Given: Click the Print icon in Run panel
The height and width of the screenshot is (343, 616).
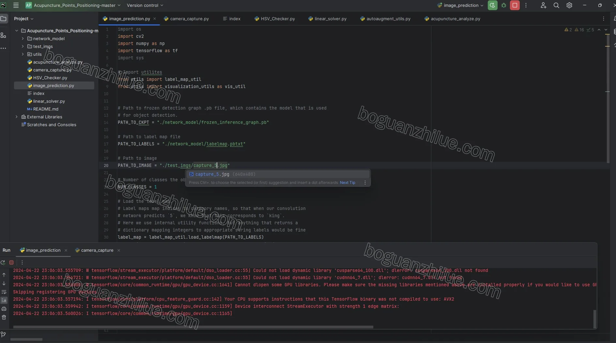Looking at the screenshot, I should 4,309.
